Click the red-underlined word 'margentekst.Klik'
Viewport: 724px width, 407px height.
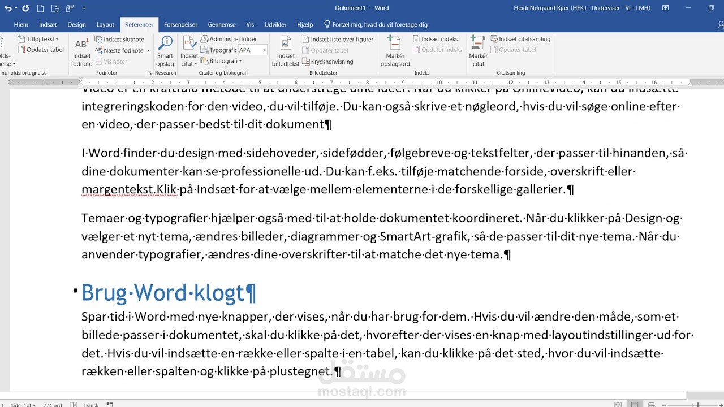click(x=130, y=190)
